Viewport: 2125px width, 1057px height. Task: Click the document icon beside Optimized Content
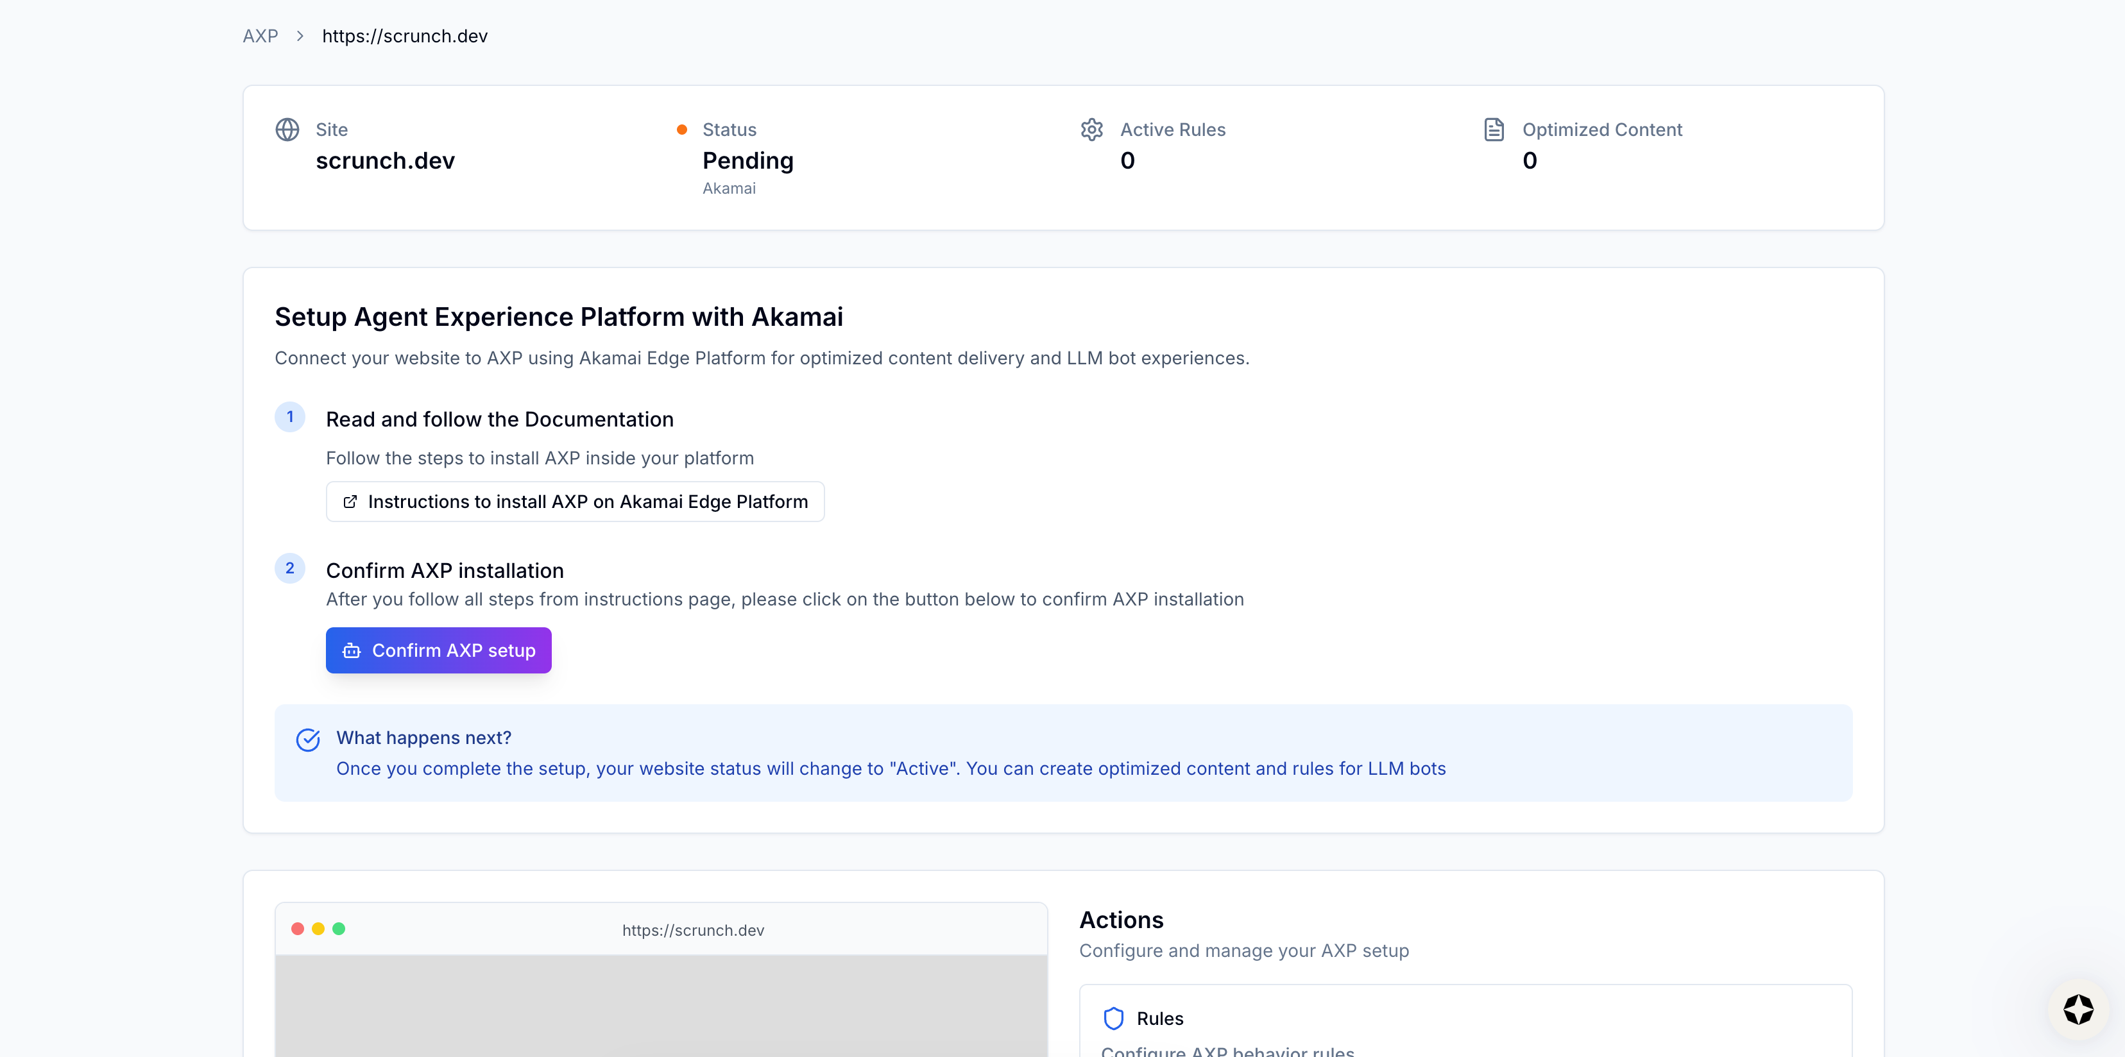pyautogui.click(x=1493, y=130)
